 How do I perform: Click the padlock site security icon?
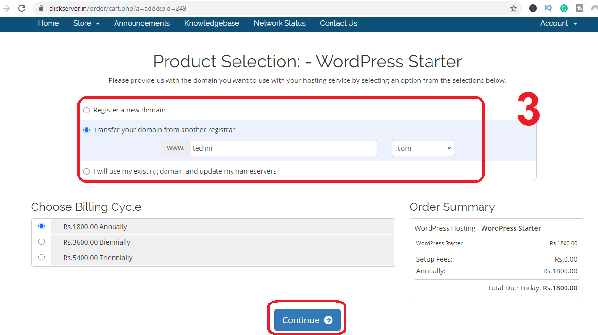[41, 8]
